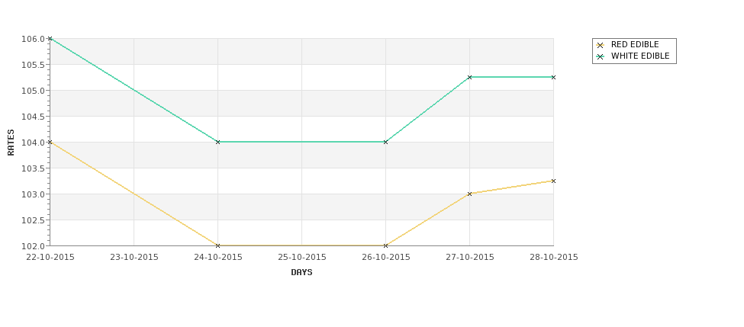Select RED EDIBLE point on 26-10-2015
This screenshot has width=744, height=327.
pos(385,245)
